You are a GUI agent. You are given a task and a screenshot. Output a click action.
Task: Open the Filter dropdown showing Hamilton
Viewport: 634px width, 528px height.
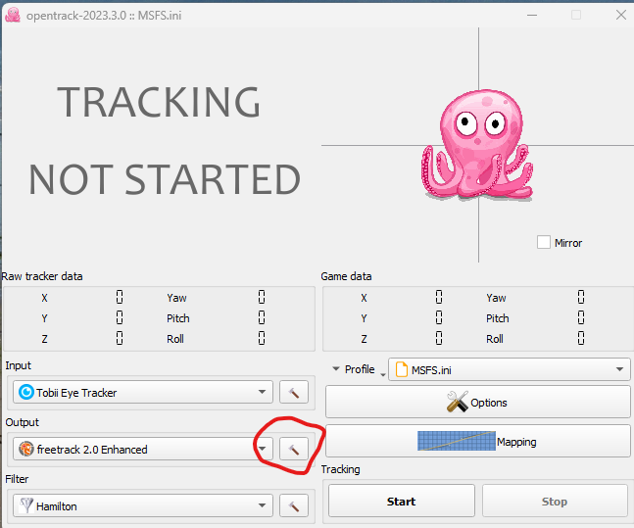(x=143, y=505)
